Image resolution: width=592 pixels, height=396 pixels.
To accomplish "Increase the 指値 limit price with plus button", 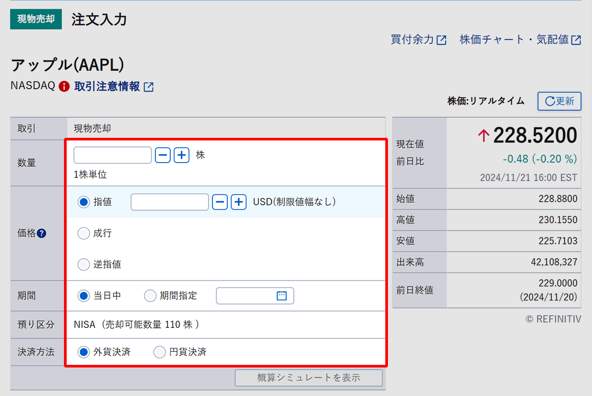I will pos(238,202).
